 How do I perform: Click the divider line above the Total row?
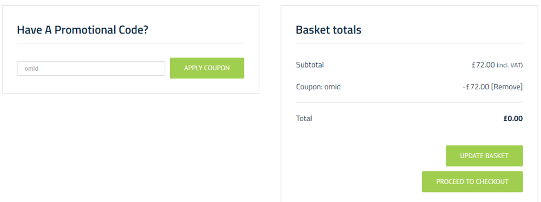click(409, 102)
